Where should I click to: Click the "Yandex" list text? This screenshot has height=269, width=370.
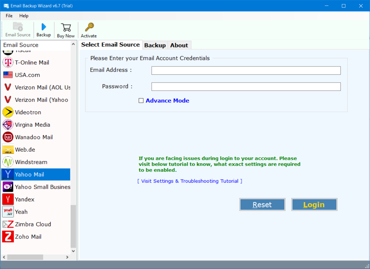point(25,199)
